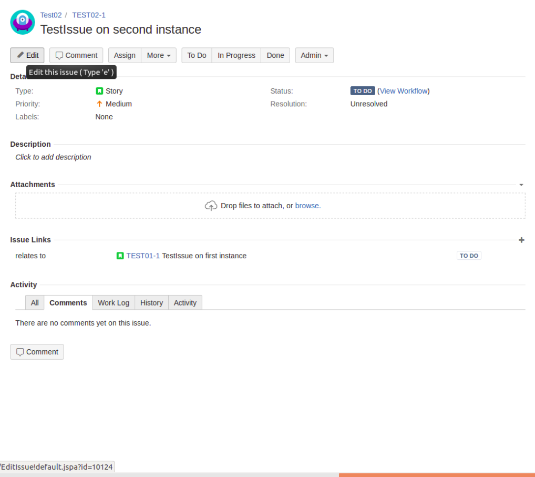This screenshot has height=477, width=535.
Task: Click the browse link to attach files
Action: pos(307,206)
